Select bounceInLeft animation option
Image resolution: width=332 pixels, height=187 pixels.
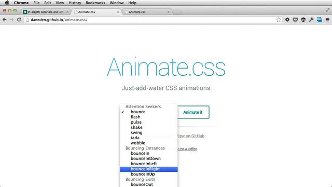(x=149, y=164)
